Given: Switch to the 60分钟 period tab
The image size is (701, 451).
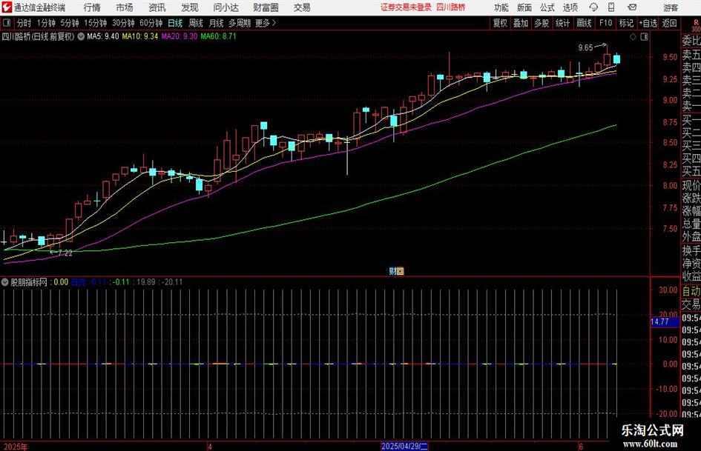Looking at the screenshot, I should [x=151, y=23].
